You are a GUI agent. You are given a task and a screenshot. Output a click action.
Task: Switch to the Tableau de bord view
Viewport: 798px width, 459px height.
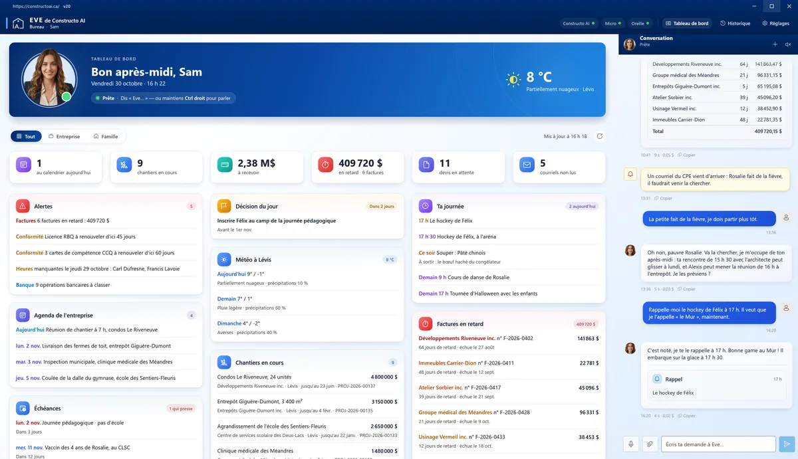[687, 23]
